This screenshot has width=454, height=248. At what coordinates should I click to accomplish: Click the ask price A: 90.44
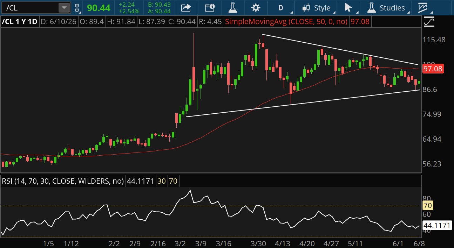click(x=160, y=11)
